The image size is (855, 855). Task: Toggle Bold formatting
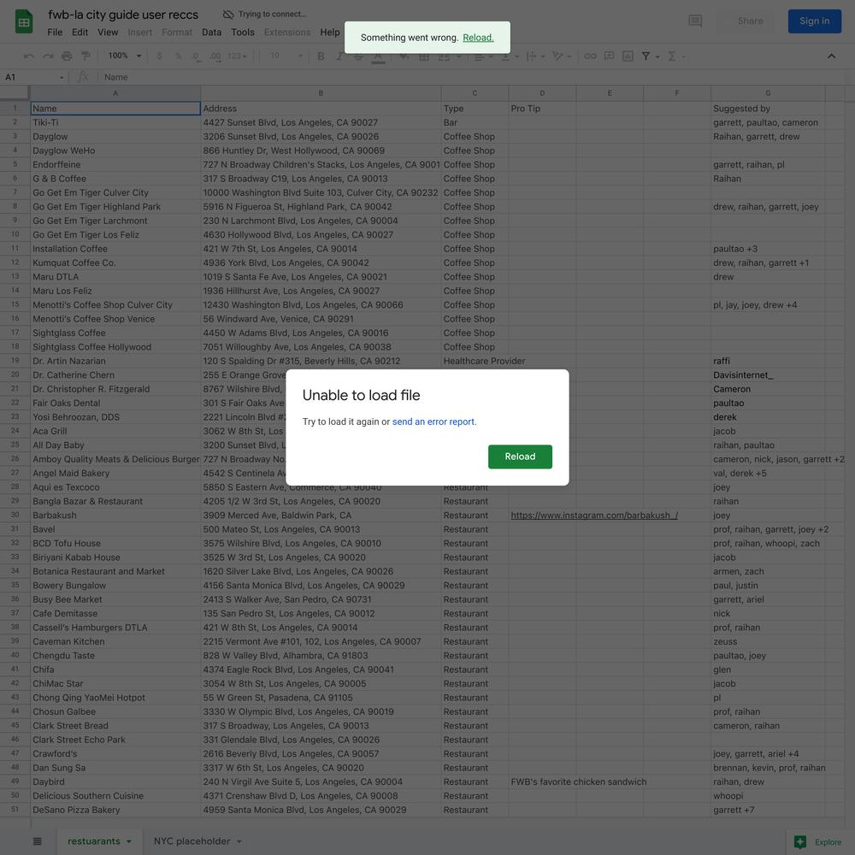pos(321,56)
